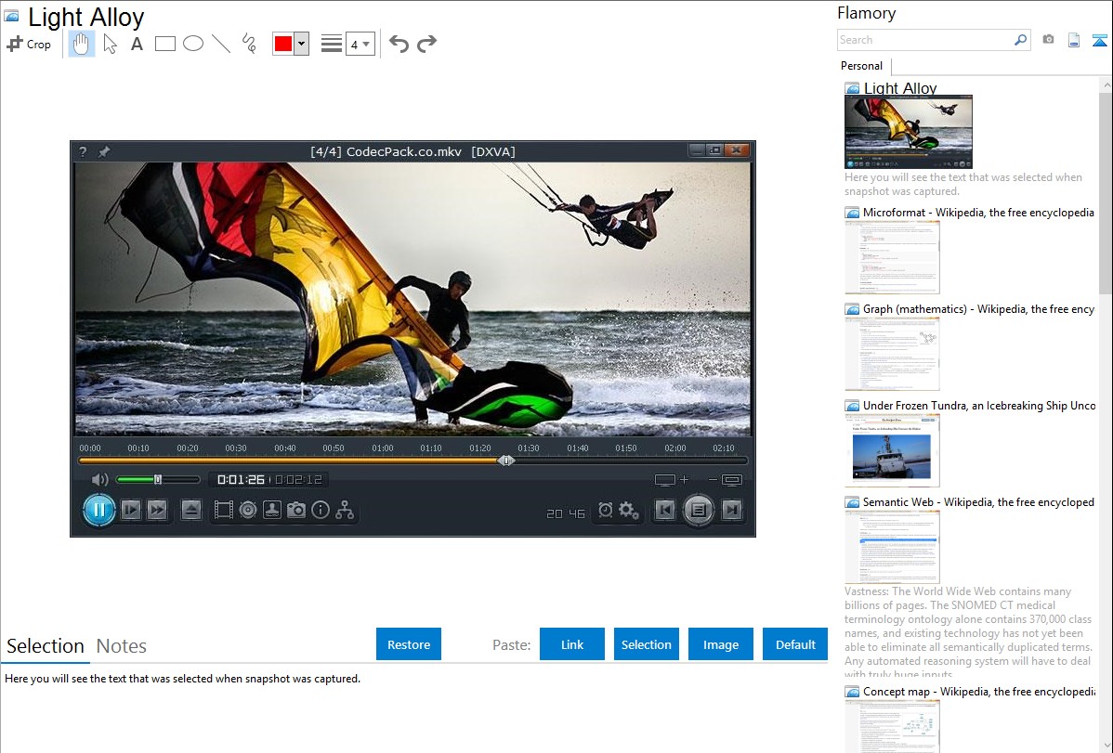Choose the text annotation tool

pyautogui.click(x=137, y=44)
